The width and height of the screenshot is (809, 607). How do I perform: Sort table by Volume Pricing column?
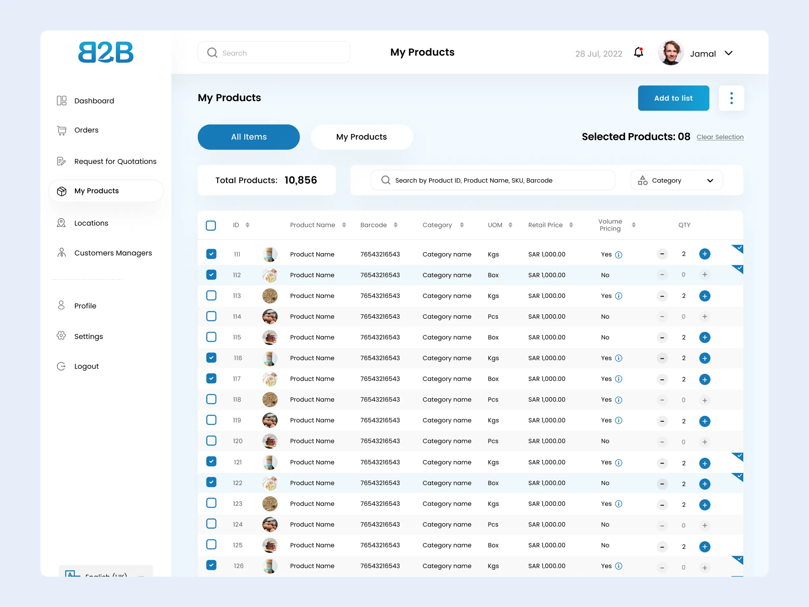634,225
